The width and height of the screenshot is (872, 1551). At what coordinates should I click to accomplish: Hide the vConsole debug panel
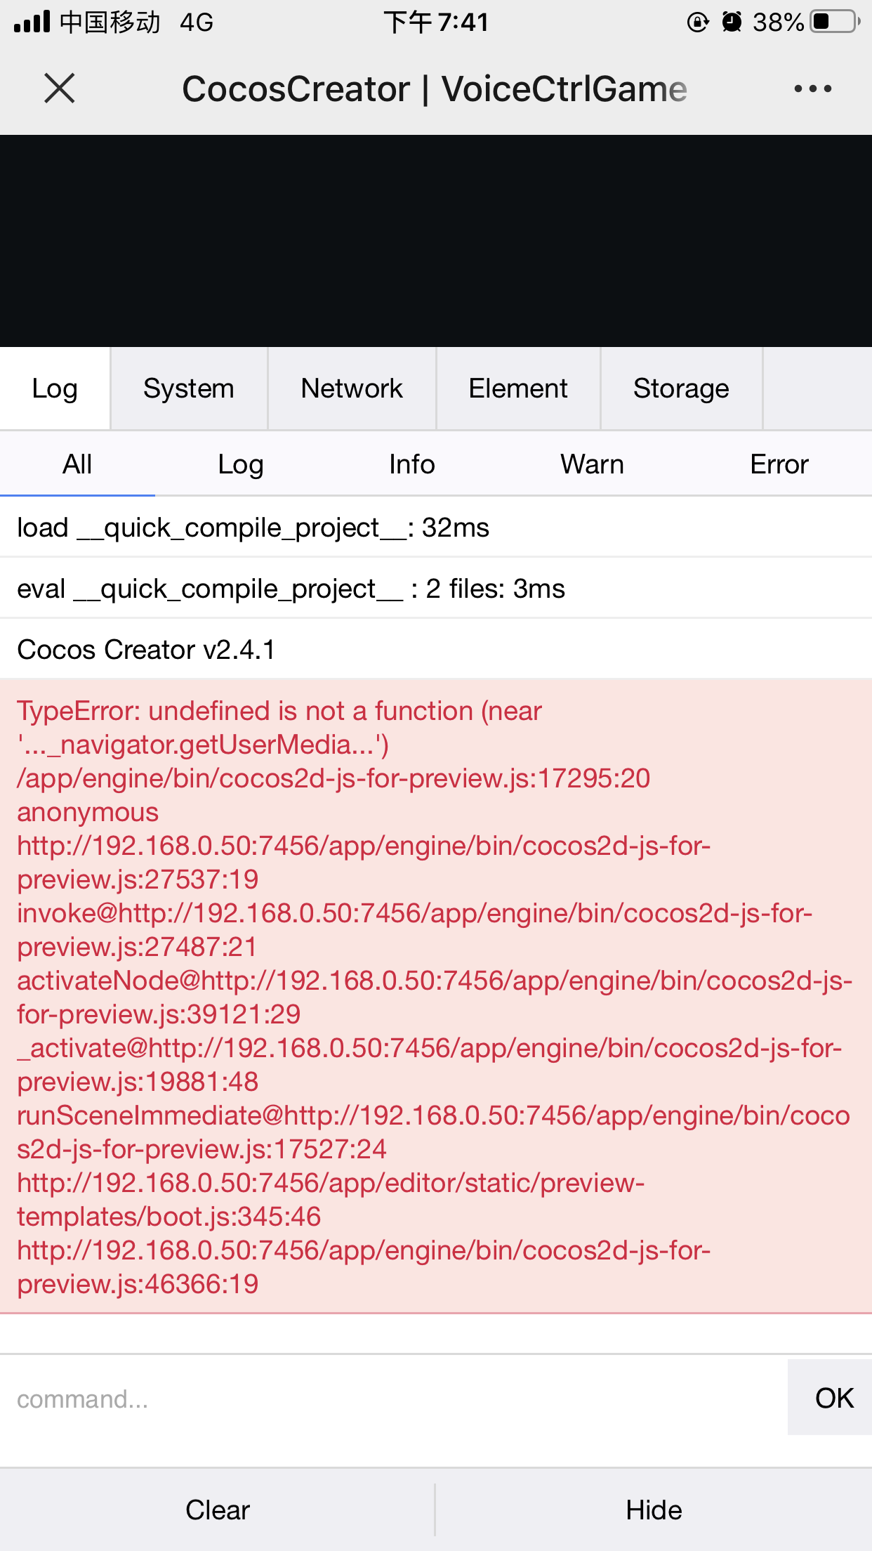pos(654,1510)
